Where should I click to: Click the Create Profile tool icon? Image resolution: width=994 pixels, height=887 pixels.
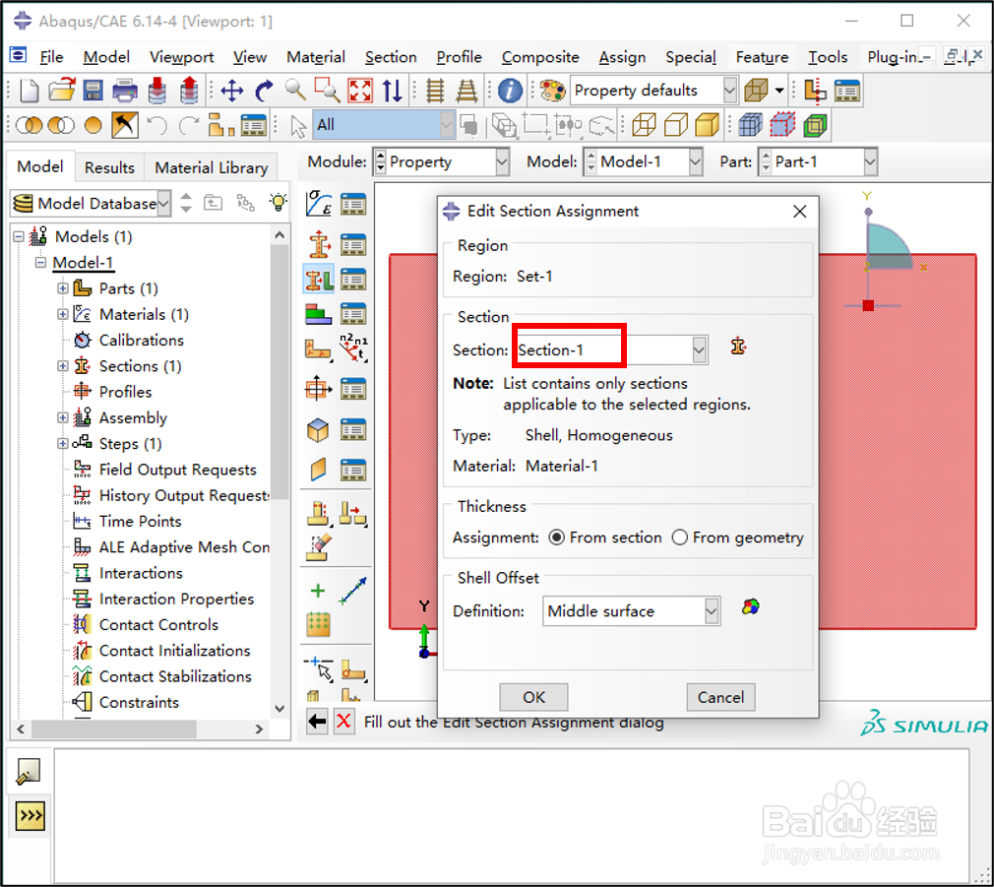point(318,388)
